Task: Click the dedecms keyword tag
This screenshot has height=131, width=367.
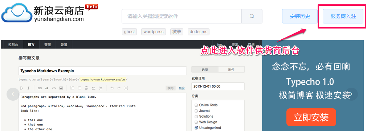Action: coord(199,32)
